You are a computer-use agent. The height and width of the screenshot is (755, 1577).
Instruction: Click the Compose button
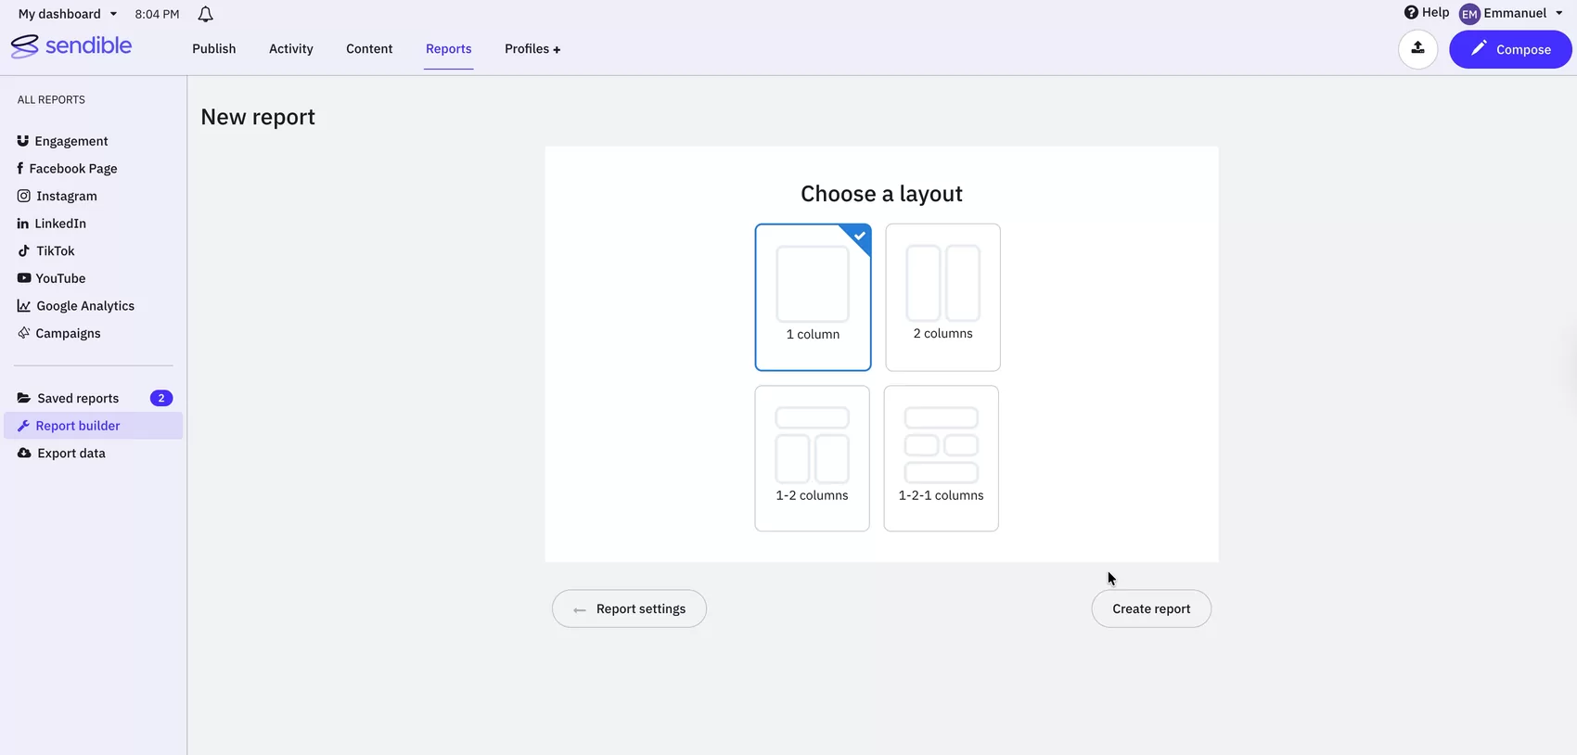pyautogui.click(x=1510, y=49)
